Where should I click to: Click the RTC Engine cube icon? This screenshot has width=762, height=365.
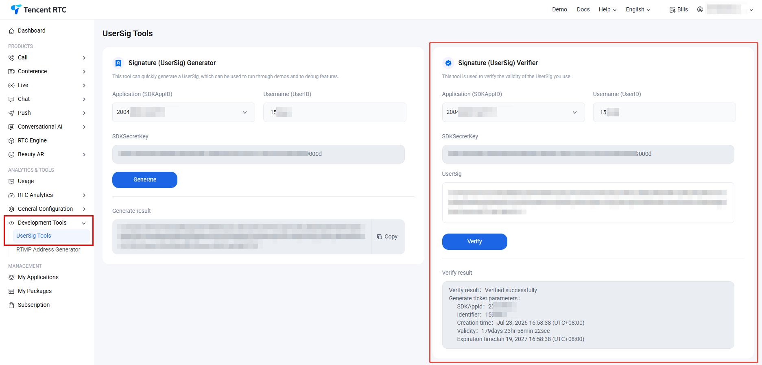tap(11, 141)
